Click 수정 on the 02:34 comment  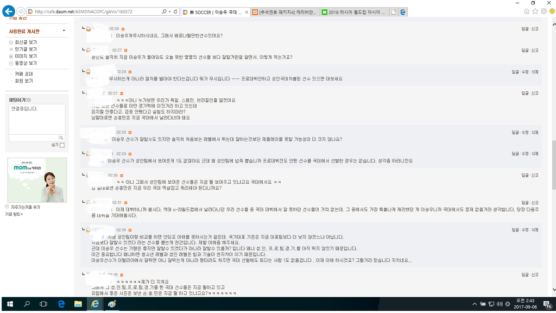(525, 230)
